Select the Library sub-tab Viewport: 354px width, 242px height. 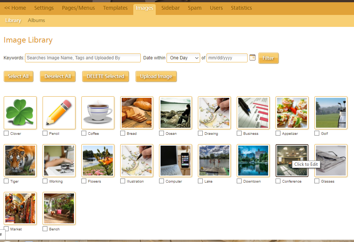[x=13, y=20]
